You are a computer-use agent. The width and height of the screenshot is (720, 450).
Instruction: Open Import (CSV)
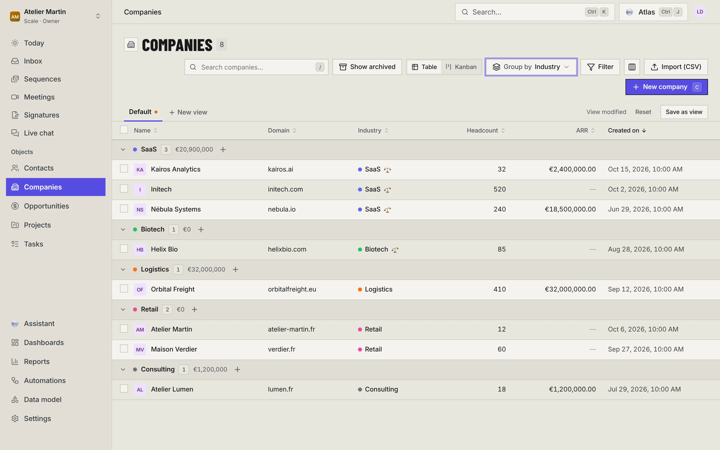[x=676, y=67]
